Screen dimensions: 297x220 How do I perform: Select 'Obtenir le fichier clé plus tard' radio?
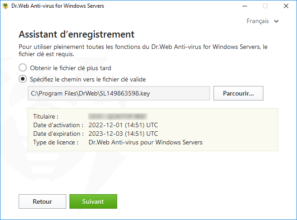[23, 68]
